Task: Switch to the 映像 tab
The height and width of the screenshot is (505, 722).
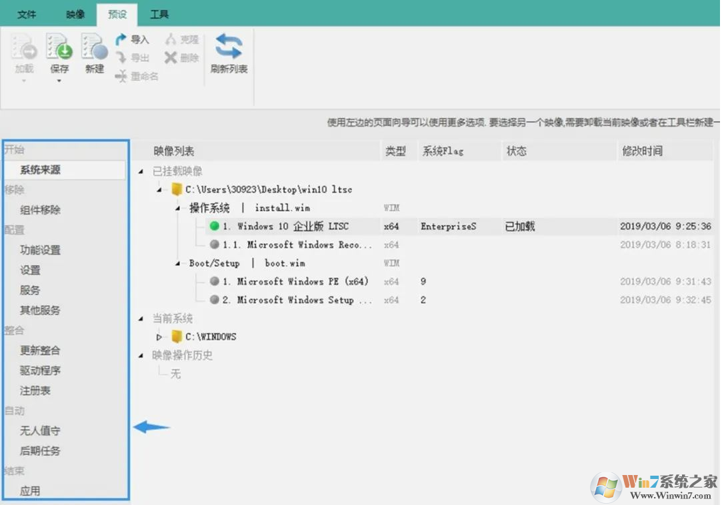Action: click(76, 14)
